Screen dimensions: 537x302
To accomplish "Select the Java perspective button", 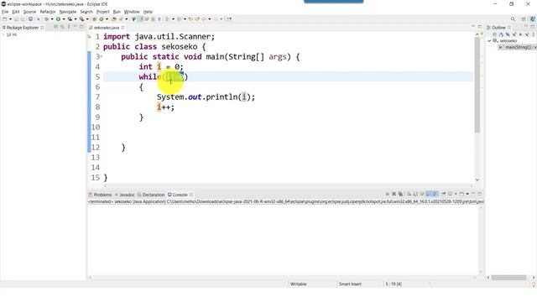I will click(x=533, y=19).
